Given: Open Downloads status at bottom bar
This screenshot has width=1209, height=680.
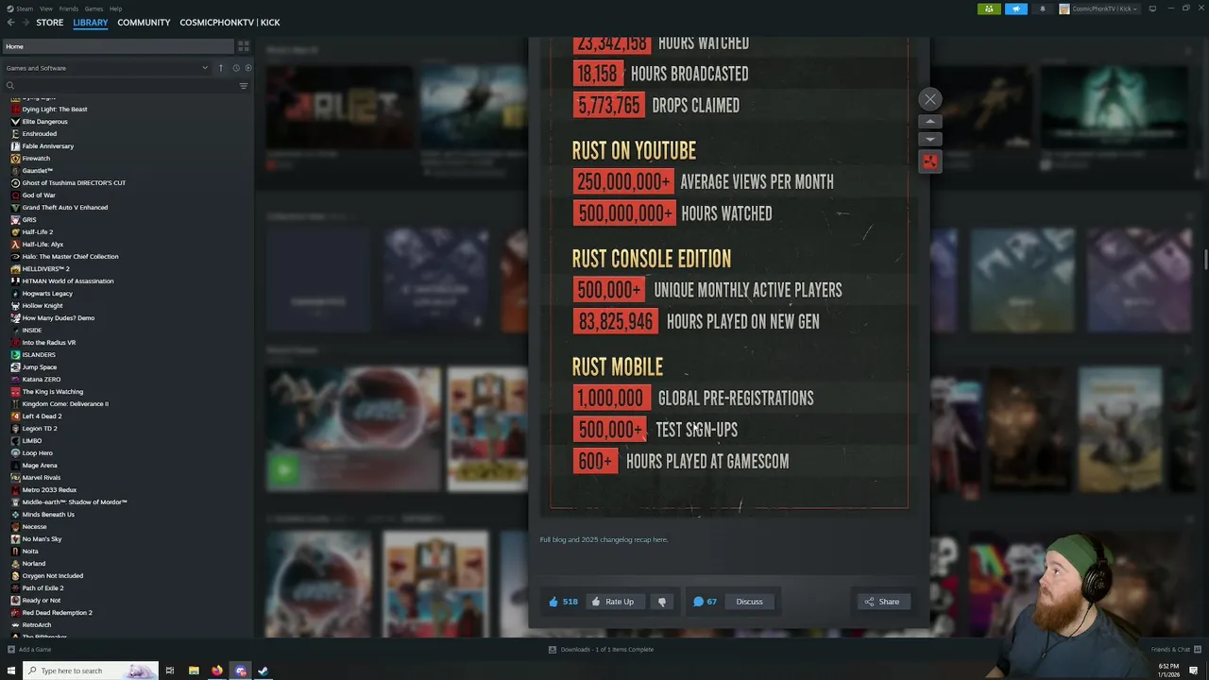Looking at the screenshot, I should (601, 650).
